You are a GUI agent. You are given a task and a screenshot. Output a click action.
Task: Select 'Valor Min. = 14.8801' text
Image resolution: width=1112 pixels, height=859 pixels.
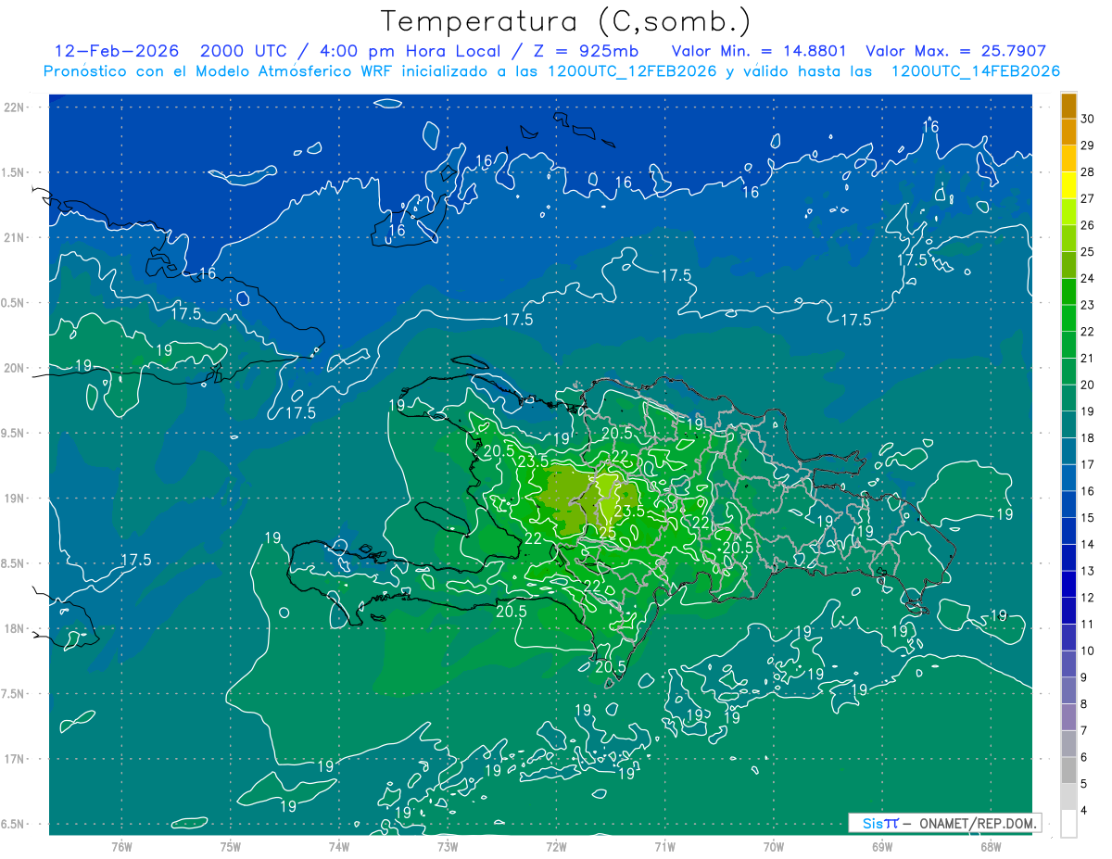pyautogui.click(x=758, y=51)
